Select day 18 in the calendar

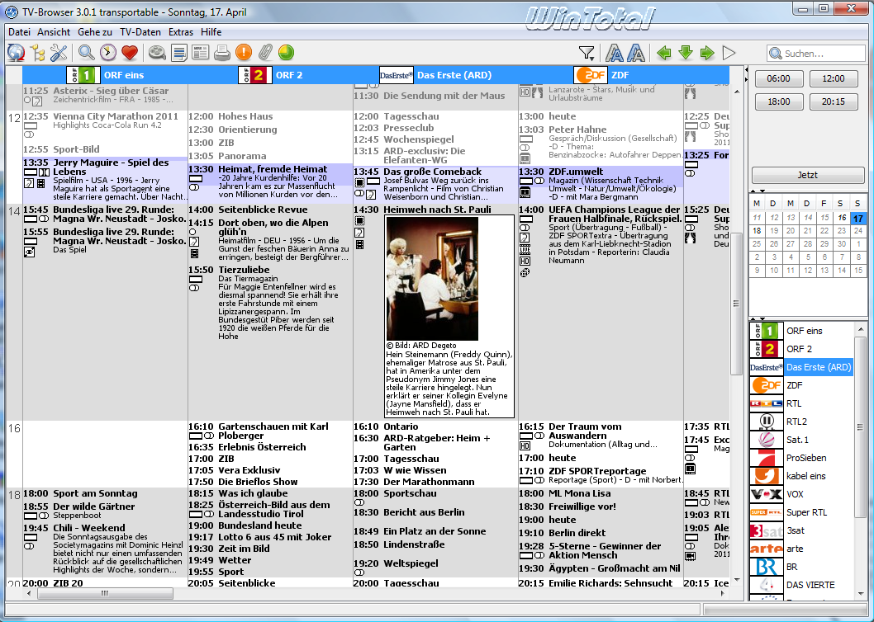coord(757,230)
